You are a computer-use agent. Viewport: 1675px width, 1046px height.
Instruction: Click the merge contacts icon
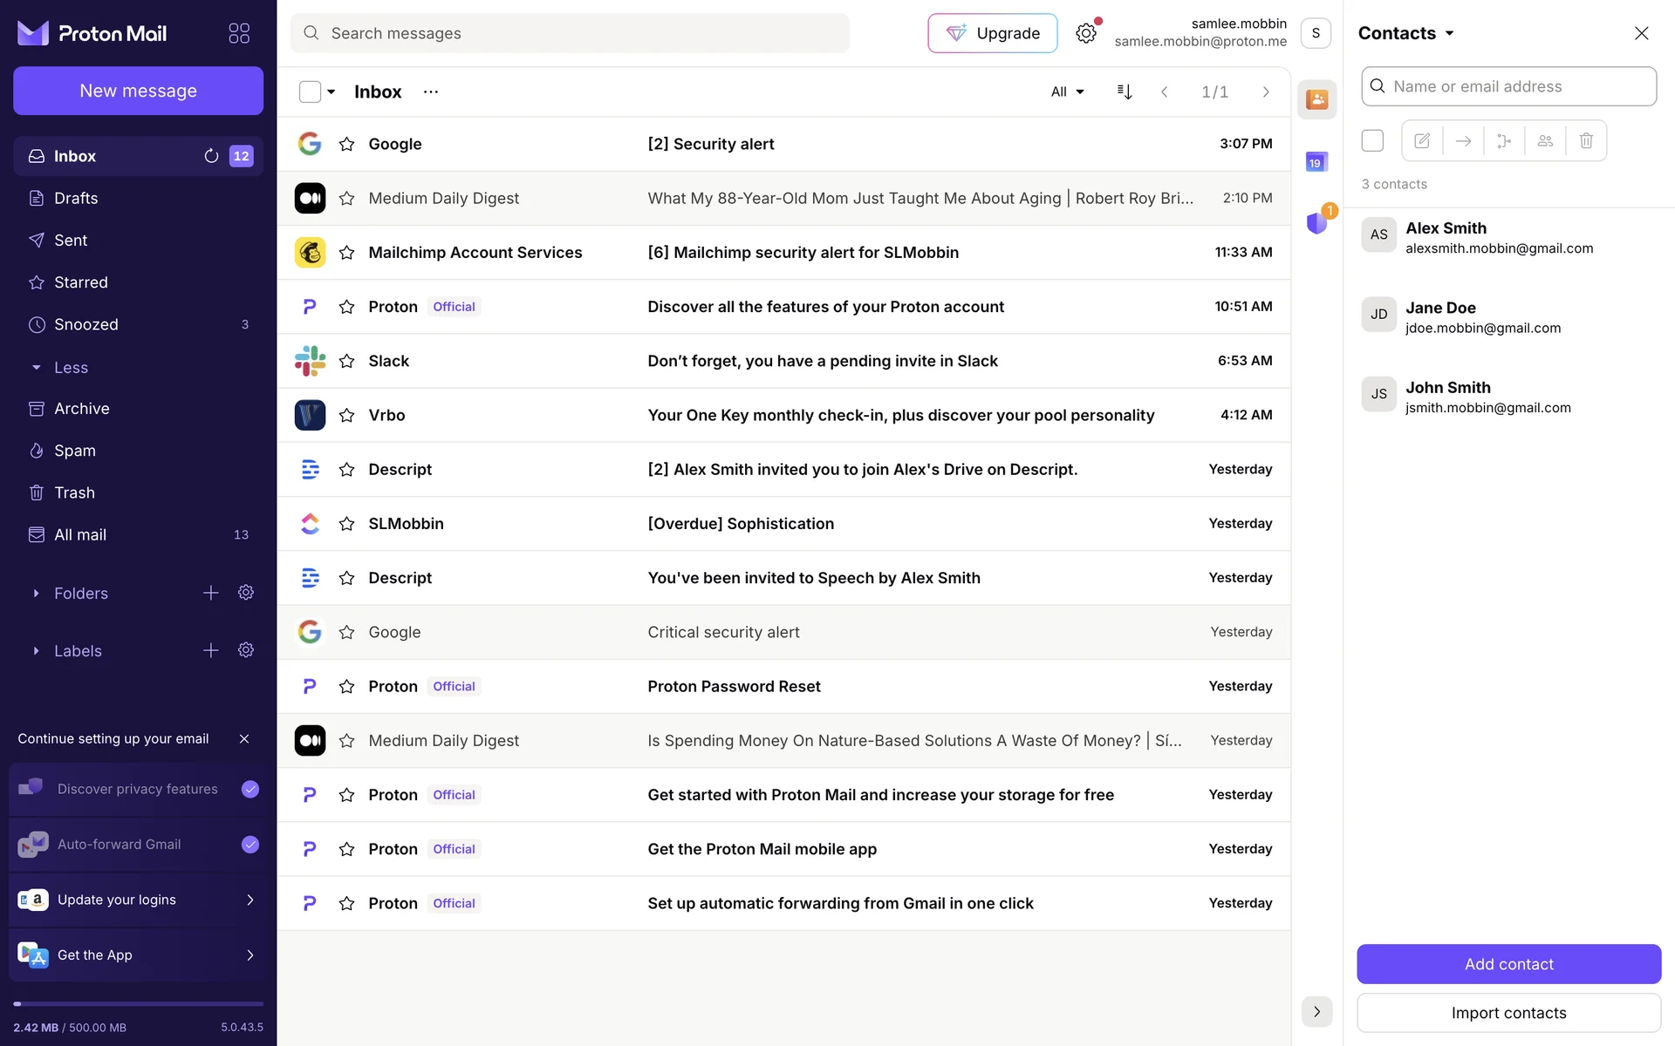point(1504,140)
